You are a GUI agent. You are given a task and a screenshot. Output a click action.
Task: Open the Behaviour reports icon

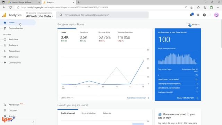tap(5, 57)
